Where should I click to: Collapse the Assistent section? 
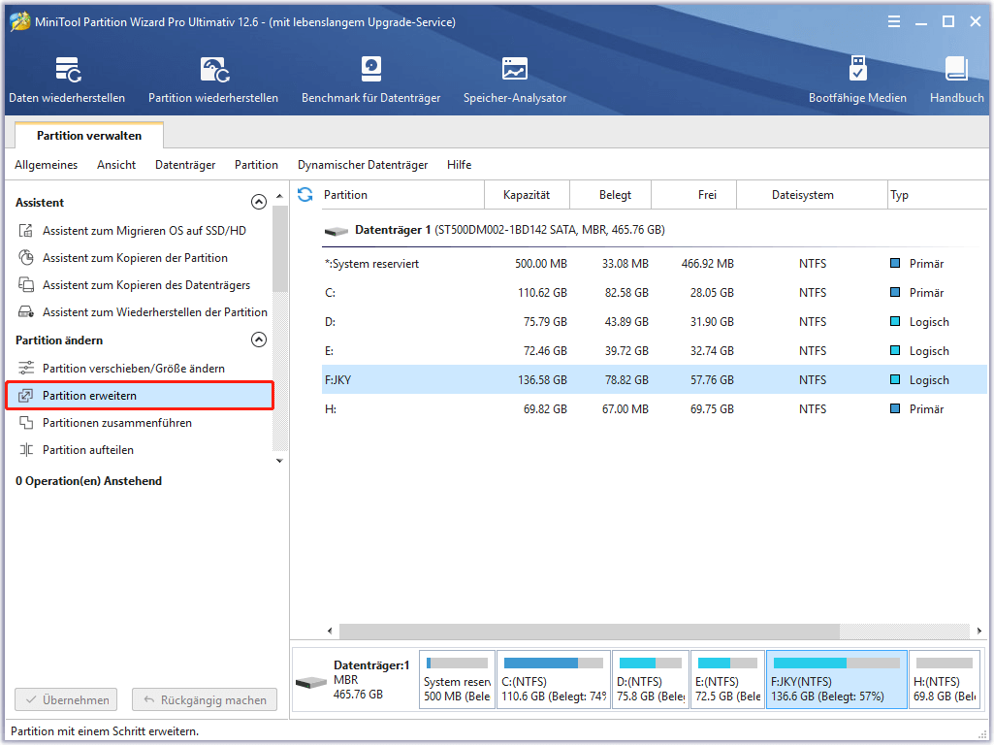(258, 203)
